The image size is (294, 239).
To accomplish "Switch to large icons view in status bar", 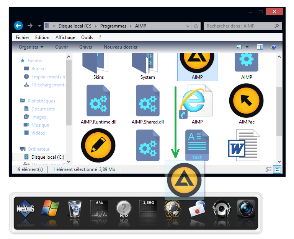I will click(x=277, y=169).
